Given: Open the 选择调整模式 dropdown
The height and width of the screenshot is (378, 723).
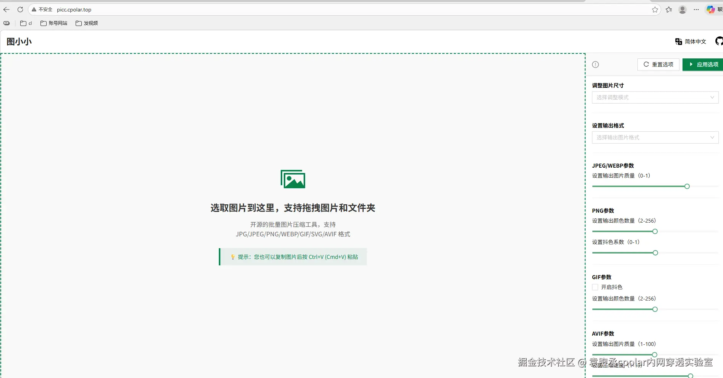Looking at the screenshot, I should pos(655,97).
